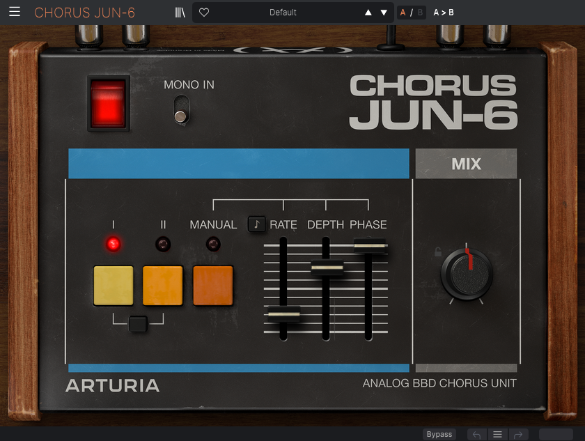This screenshot has width=585, height=441.
Task: Click the DEPTH label
Action: (325, 224)
